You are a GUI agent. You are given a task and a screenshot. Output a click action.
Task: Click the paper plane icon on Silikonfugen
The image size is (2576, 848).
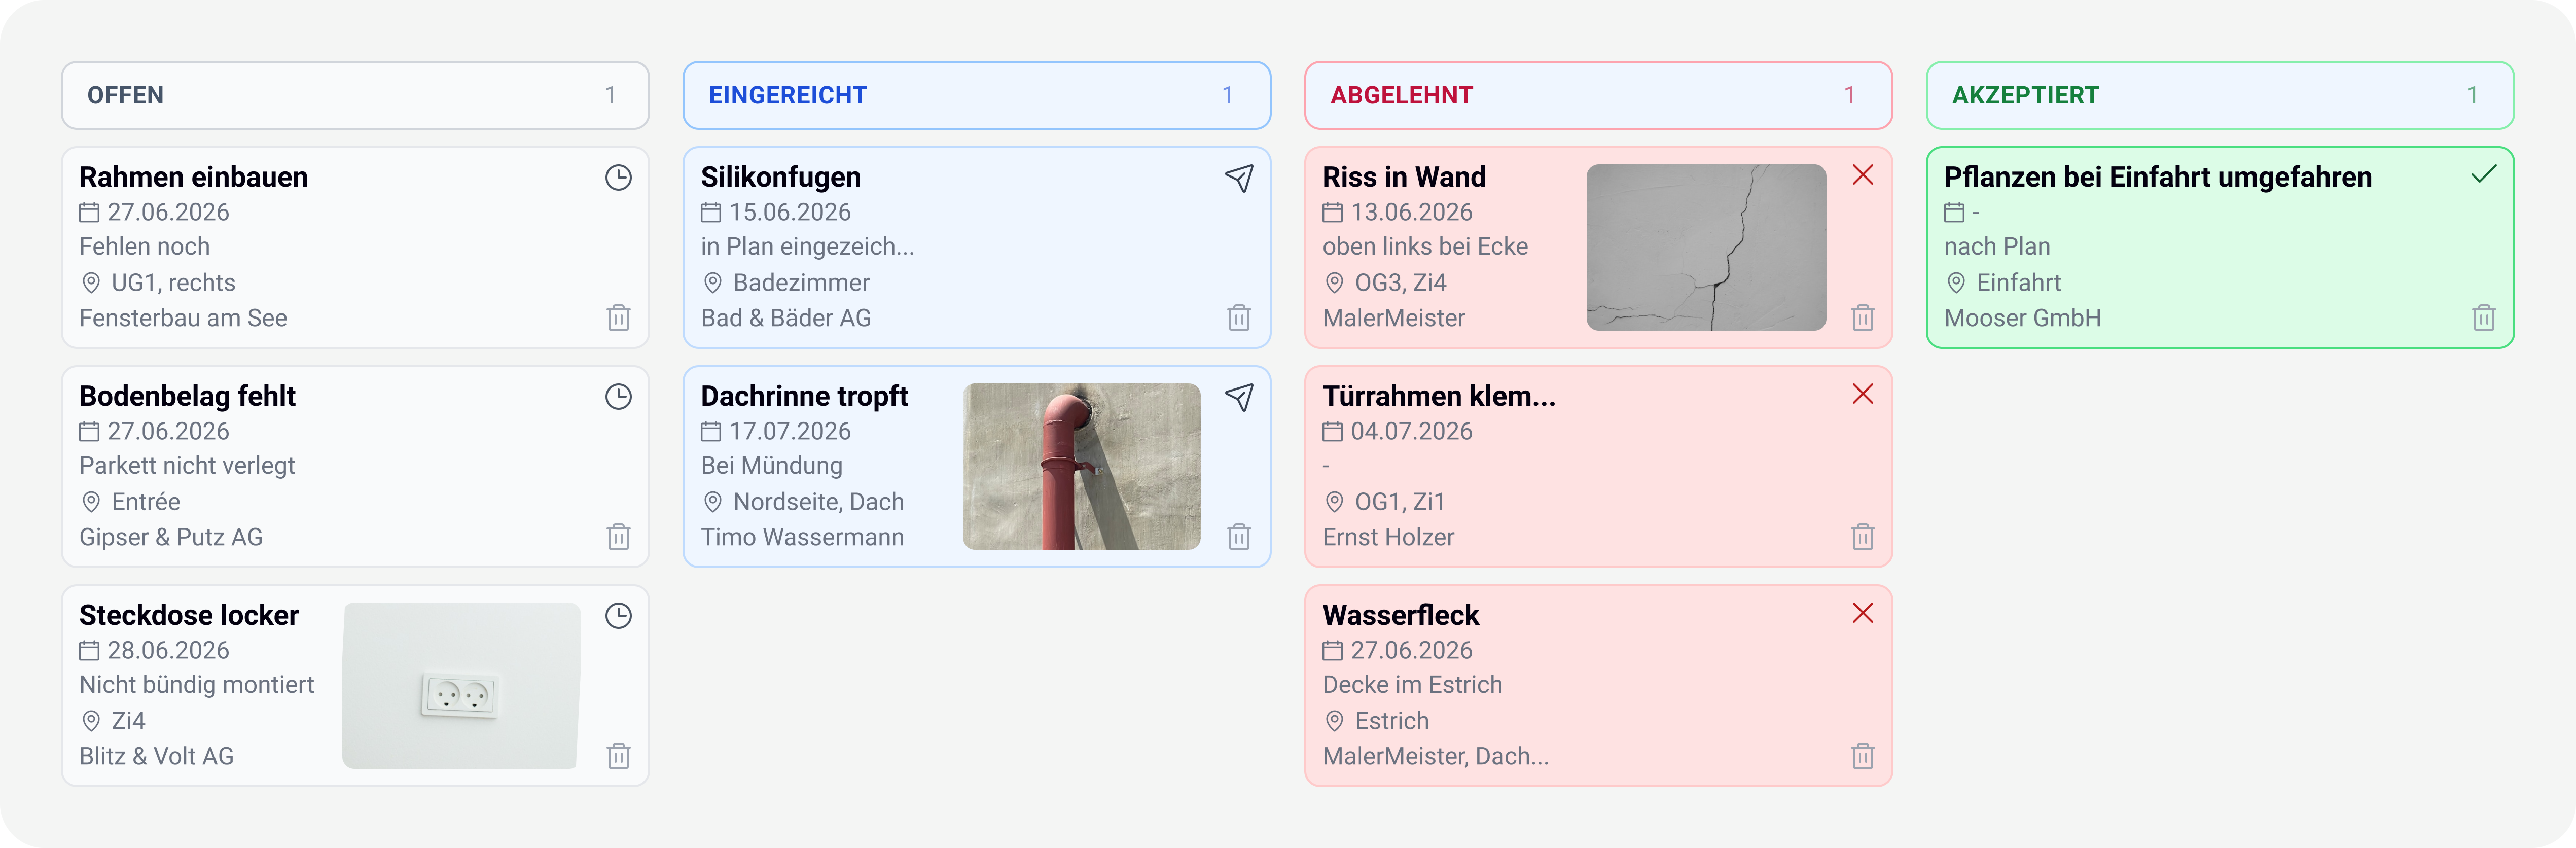click(x=1239, y=178)
